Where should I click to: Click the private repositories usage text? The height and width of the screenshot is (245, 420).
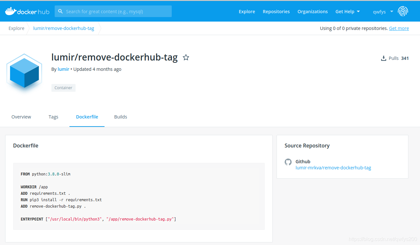pos(354,28)
